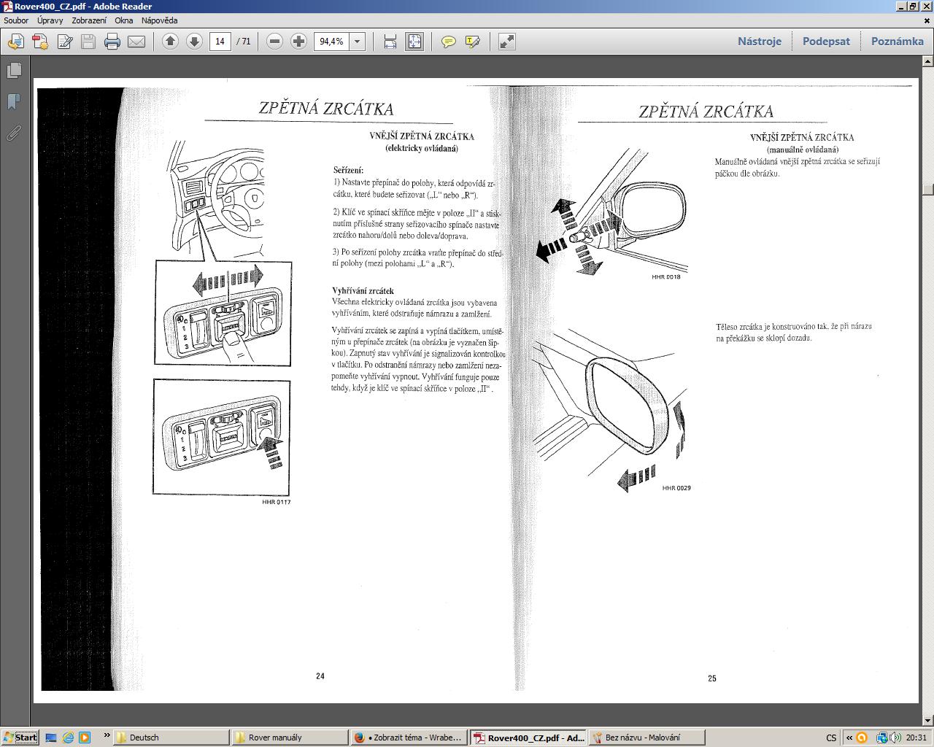
Task: Open the Page Thumbnails side panel
Action: tap(14, 71)
